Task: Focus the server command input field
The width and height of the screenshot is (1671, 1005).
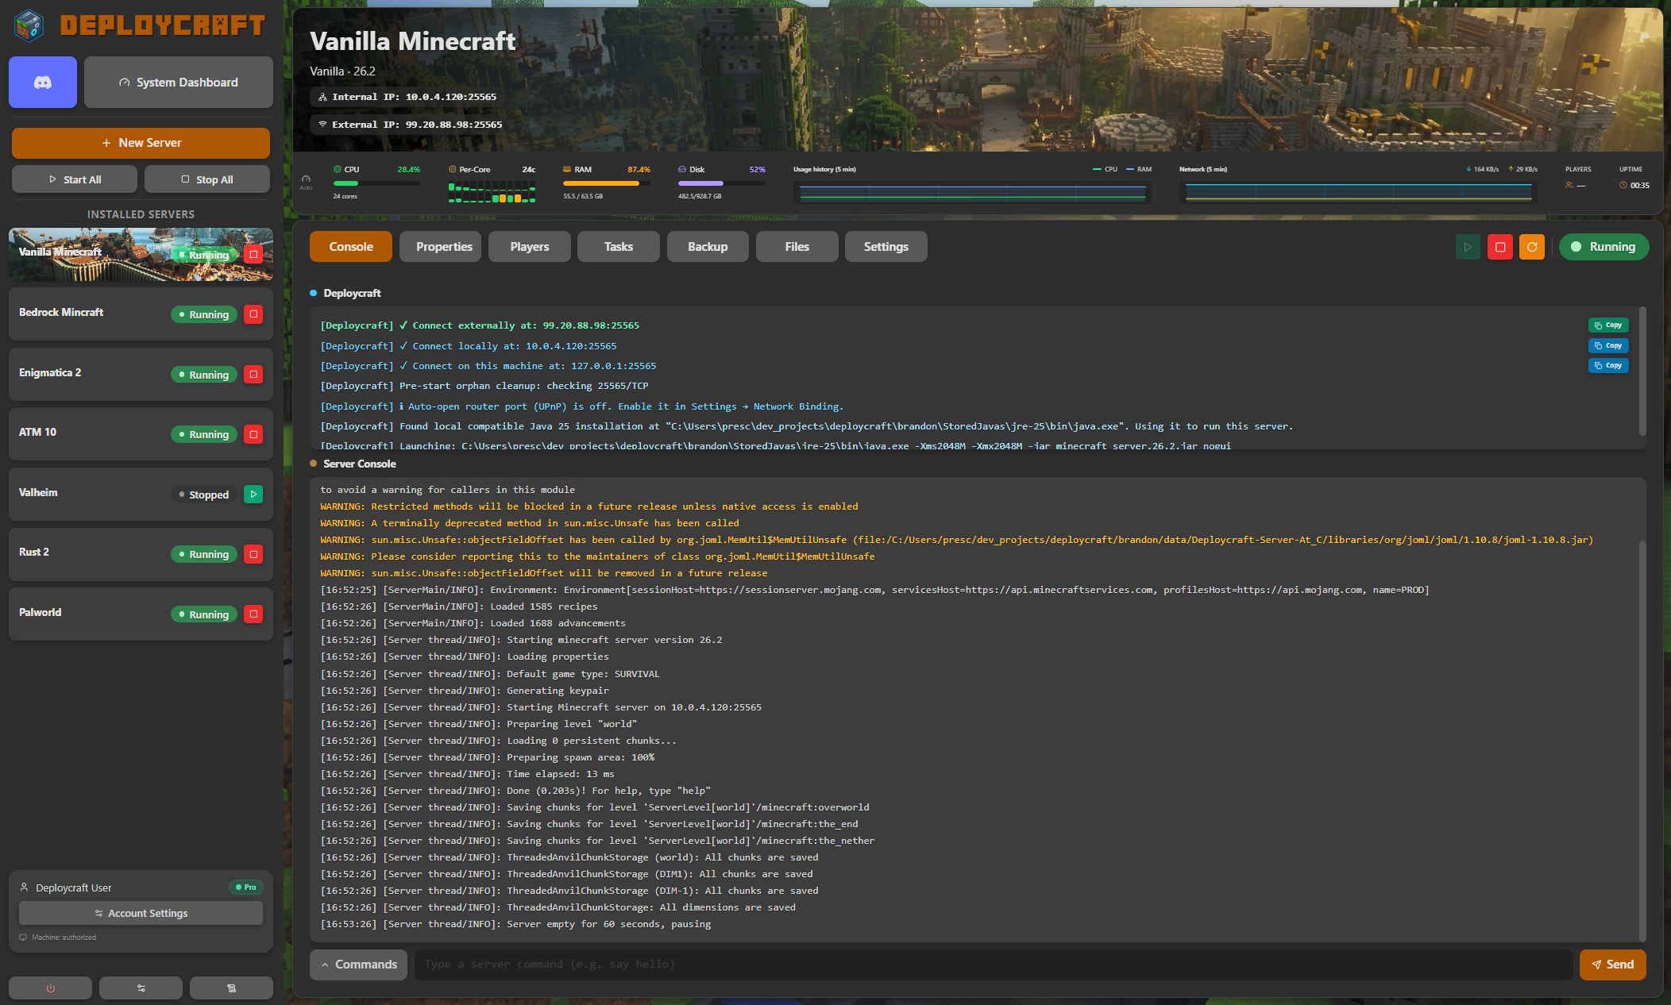Action: click(x=994, y=965)
